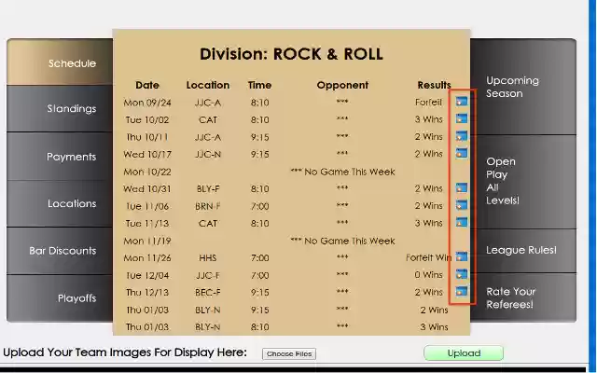Go to the Bar Discounts tab
The height and width of the screenshot is (373, 597).
62,251
